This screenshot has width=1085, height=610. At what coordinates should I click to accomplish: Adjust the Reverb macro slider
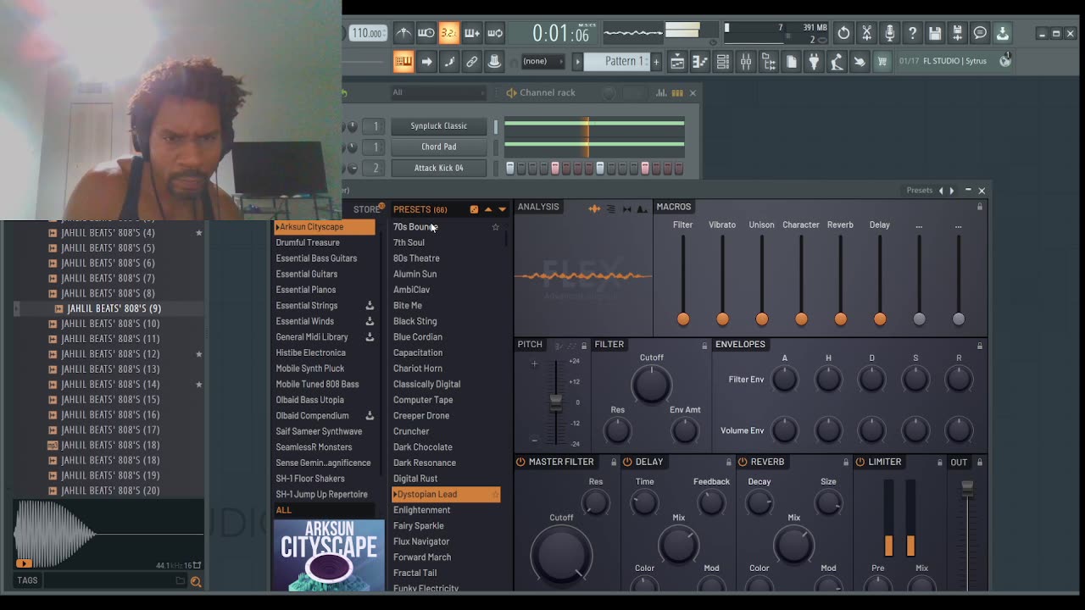(840, 319)
